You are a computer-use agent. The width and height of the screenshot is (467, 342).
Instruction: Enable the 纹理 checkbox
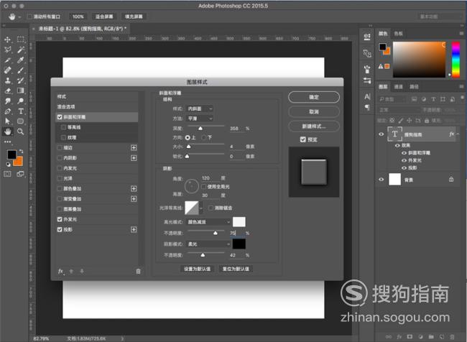click(x=63, y=137)
